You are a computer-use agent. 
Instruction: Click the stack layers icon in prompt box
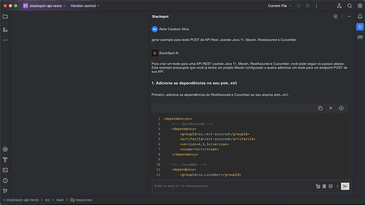330,186
